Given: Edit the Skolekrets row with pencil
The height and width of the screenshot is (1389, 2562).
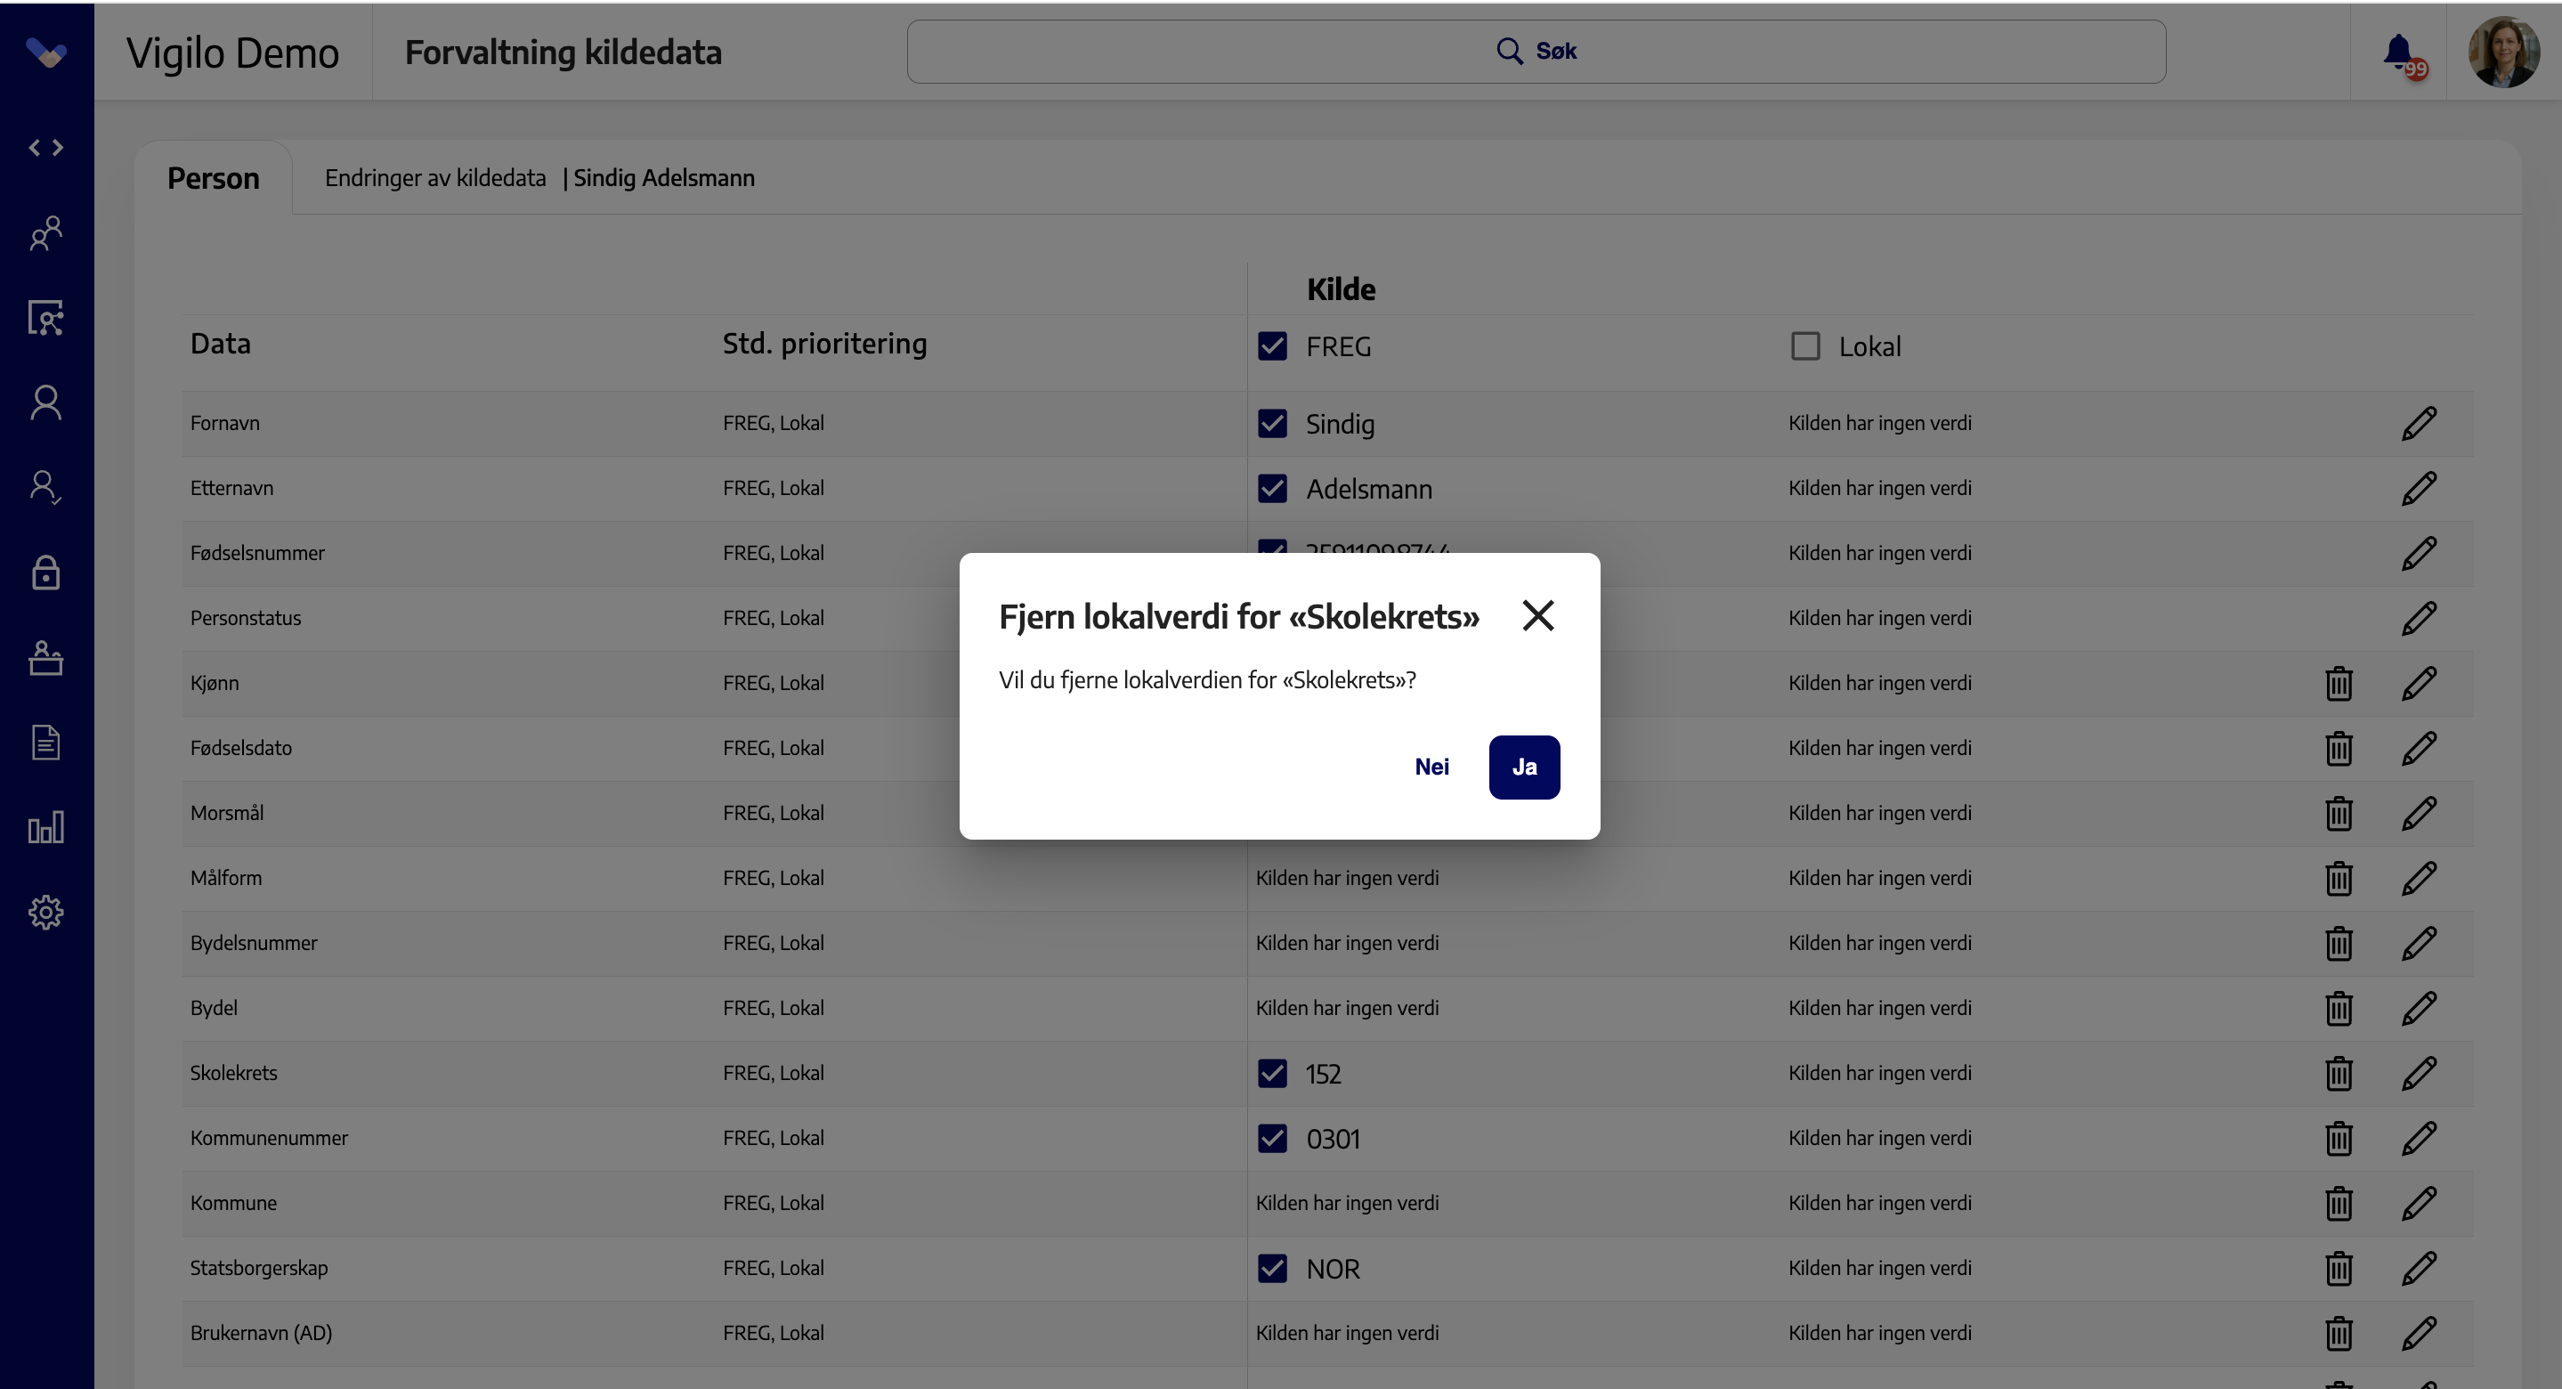Looking at the screenshot, I should [2419, 1074].
